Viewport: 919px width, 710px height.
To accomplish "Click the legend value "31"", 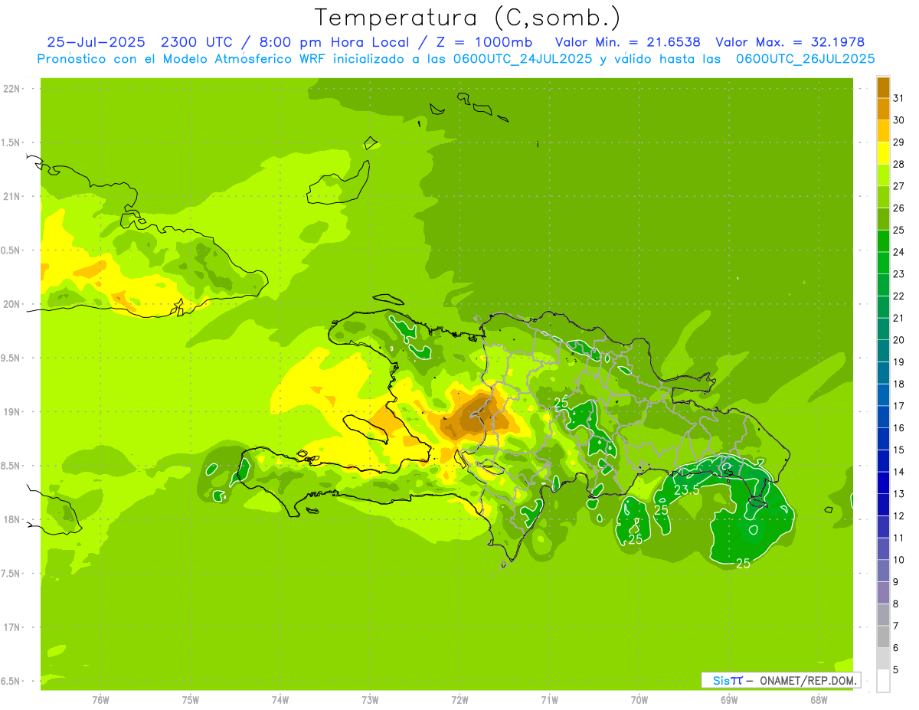I will (x=899, y=98).
